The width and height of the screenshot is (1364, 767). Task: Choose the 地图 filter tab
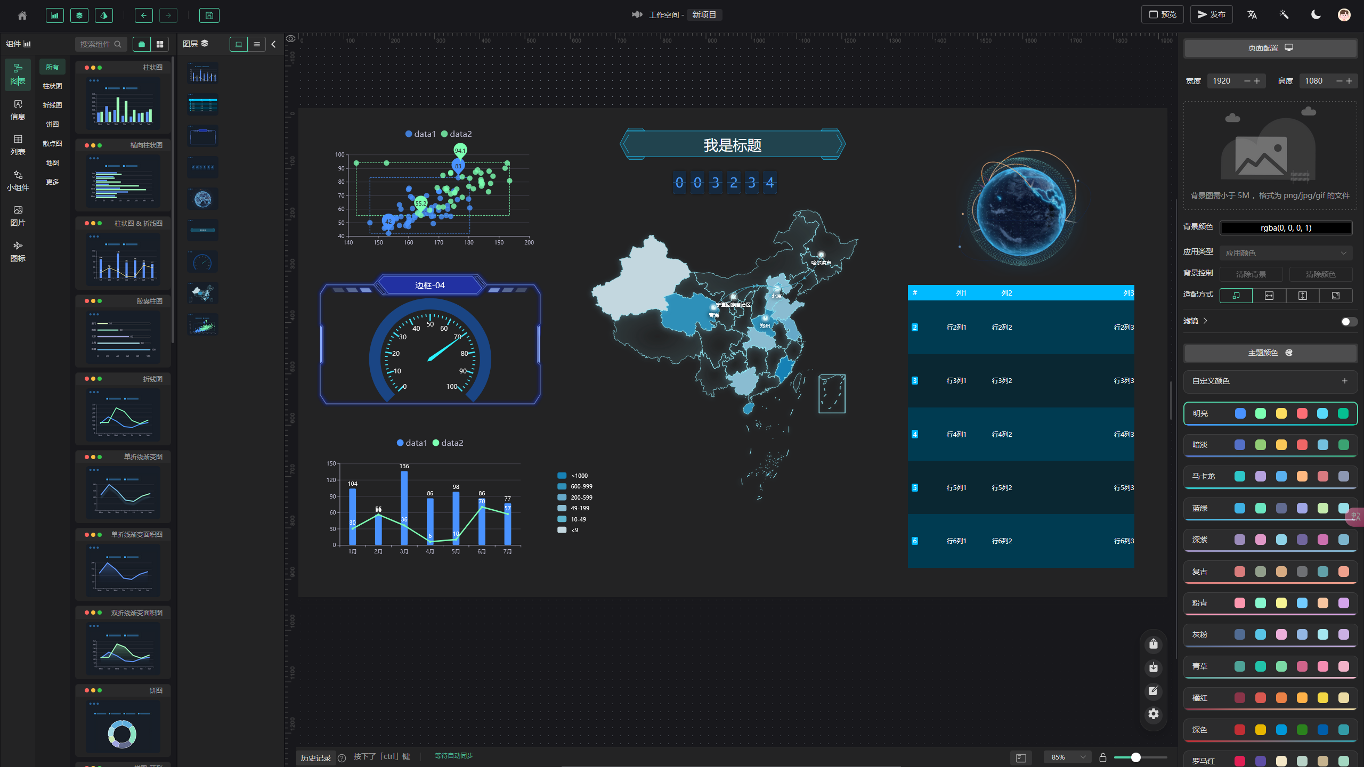tap(52, 162)
